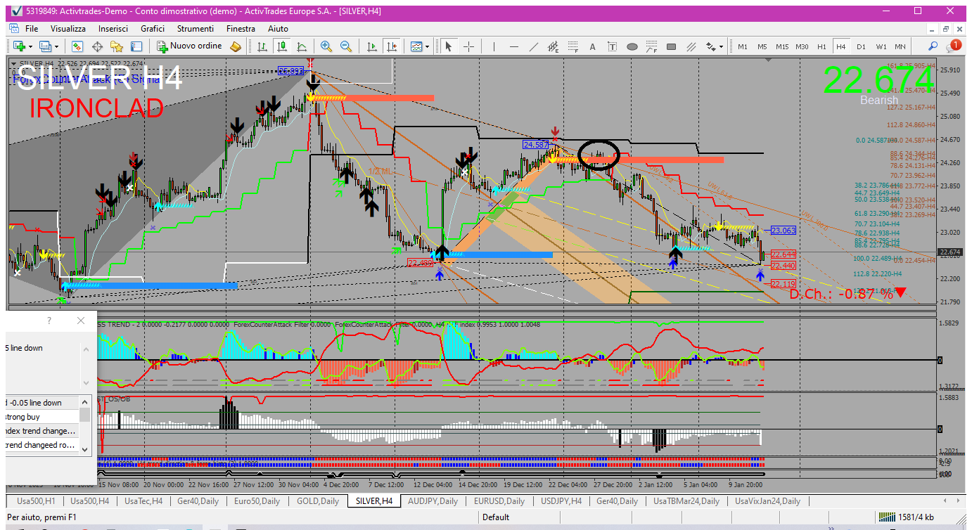This screenshot has height=530, width=972.
Task: Open the Inserisci menu
Action: click(x=113, y=29)
